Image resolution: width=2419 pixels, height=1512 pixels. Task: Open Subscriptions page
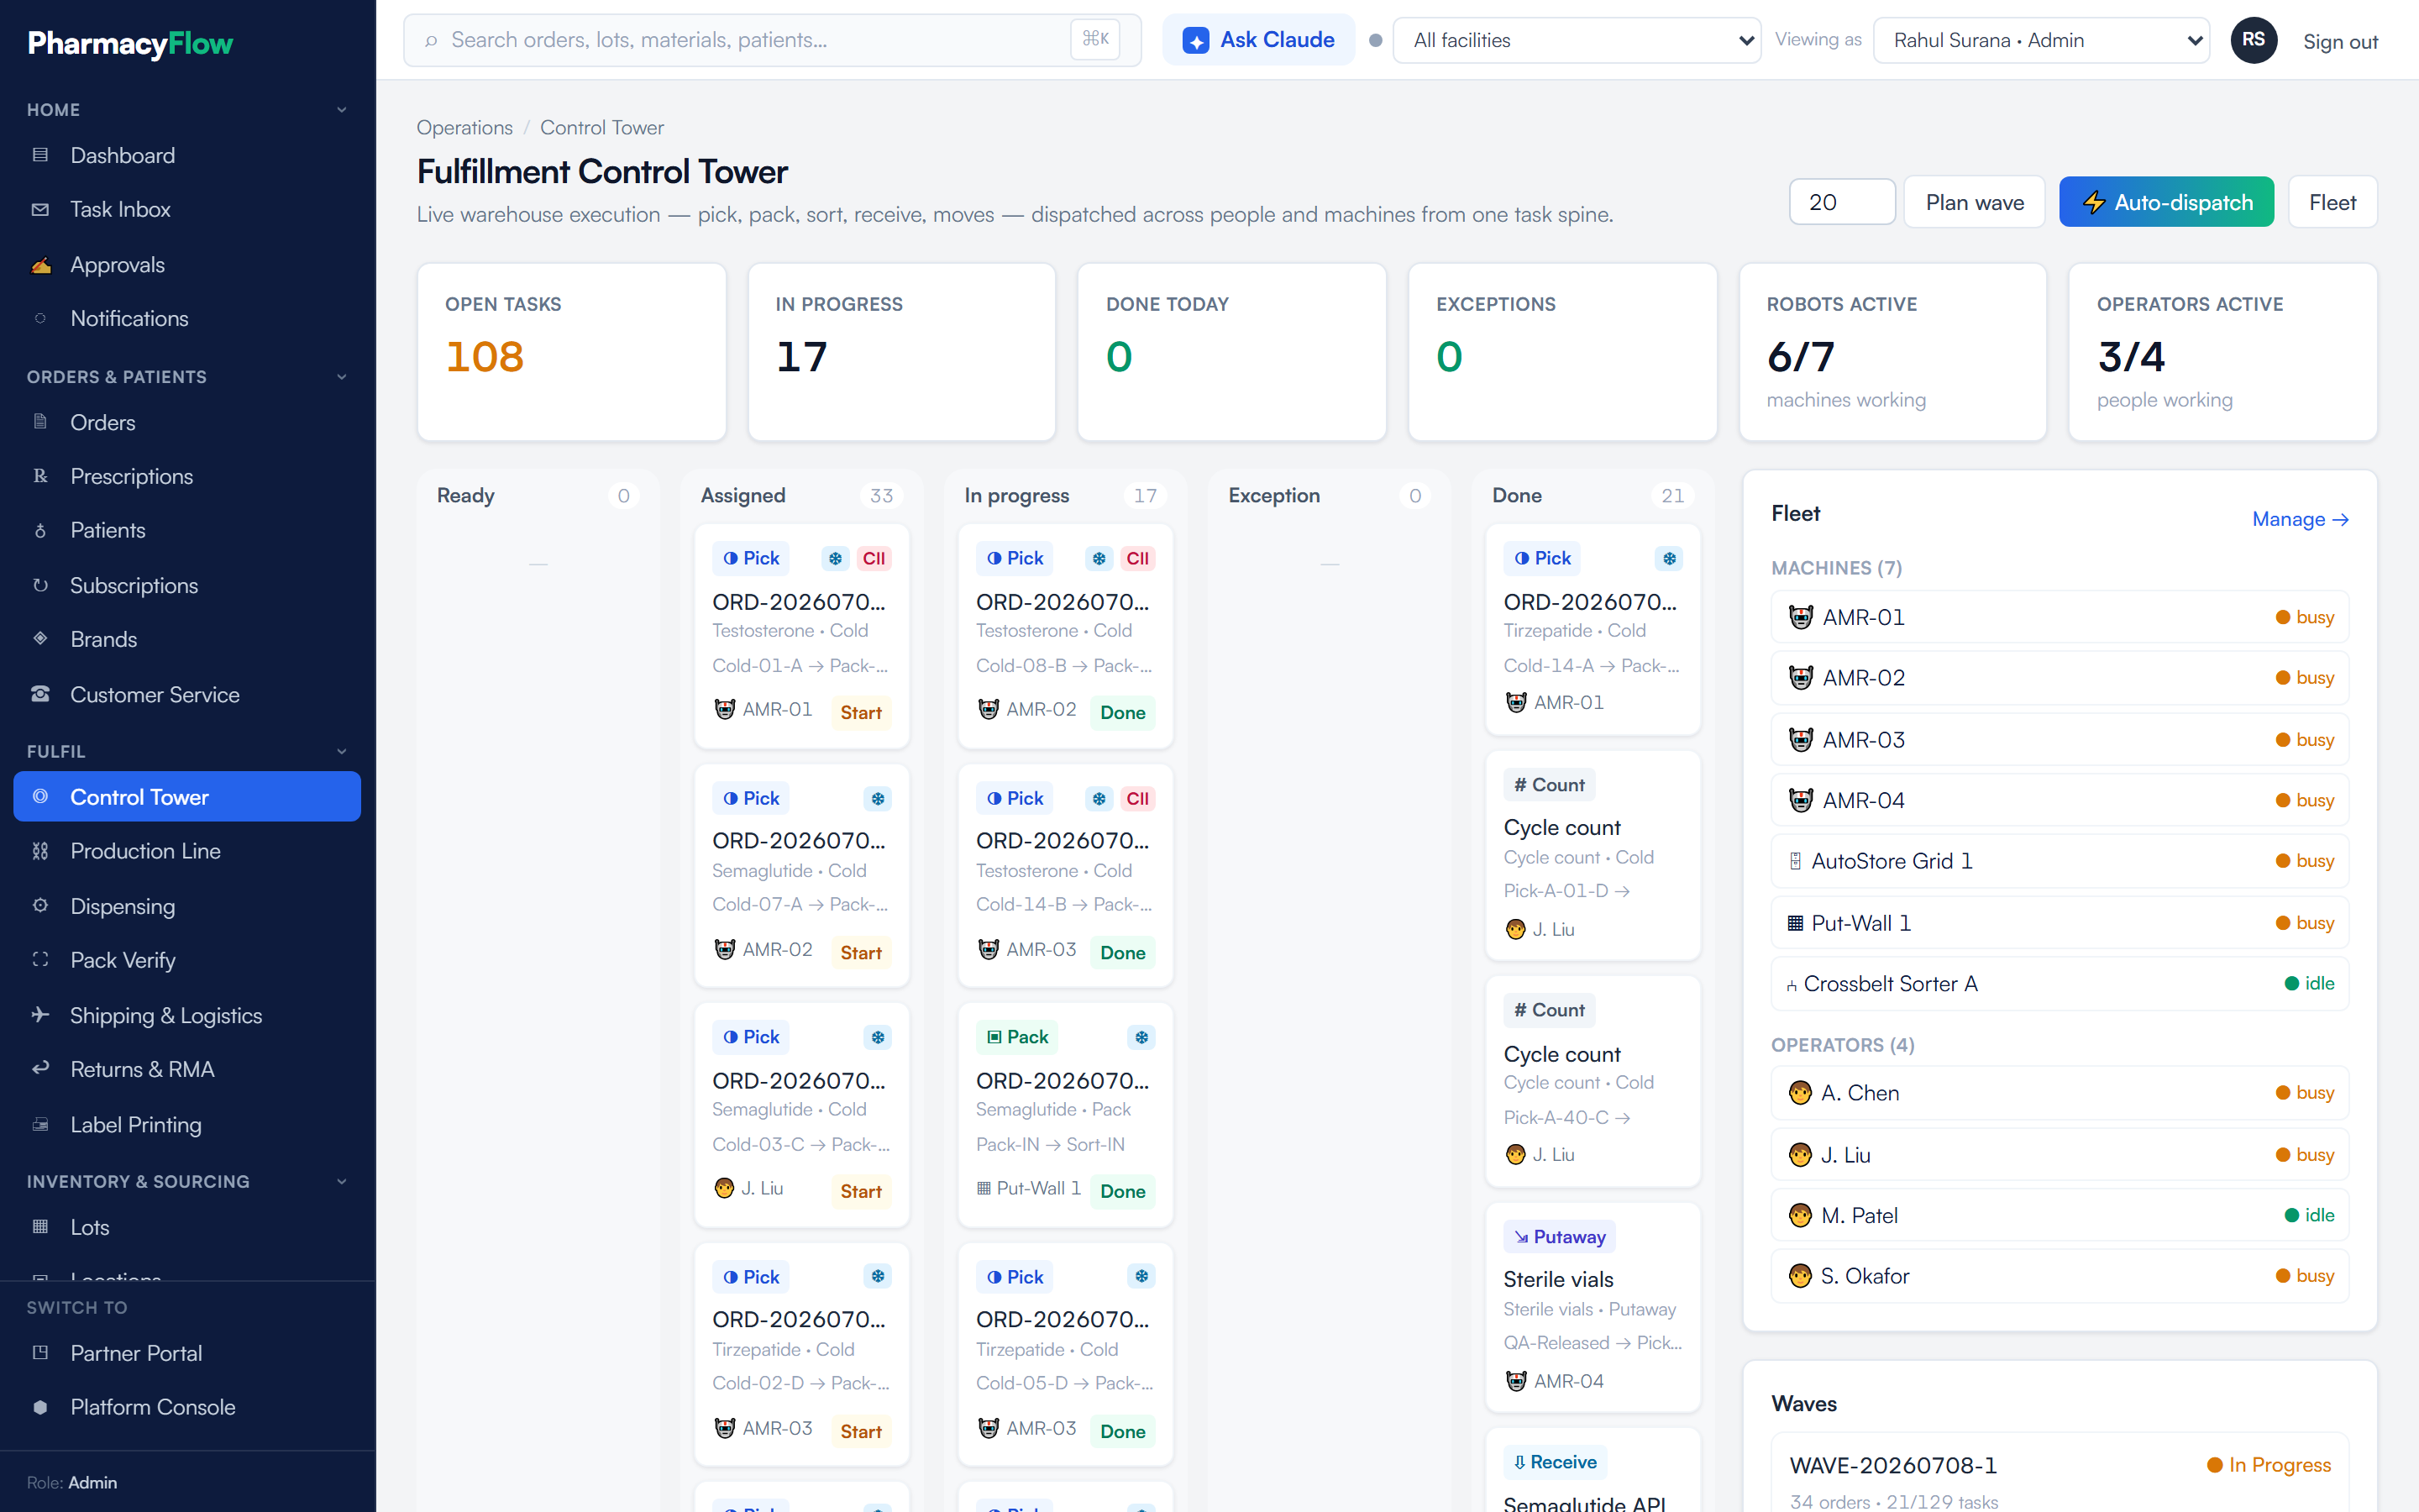(187, 585)
